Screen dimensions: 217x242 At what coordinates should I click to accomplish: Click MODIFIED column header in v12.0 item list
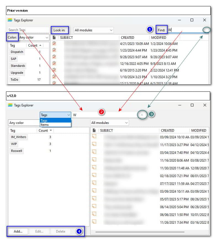click(x=199, y=131)
